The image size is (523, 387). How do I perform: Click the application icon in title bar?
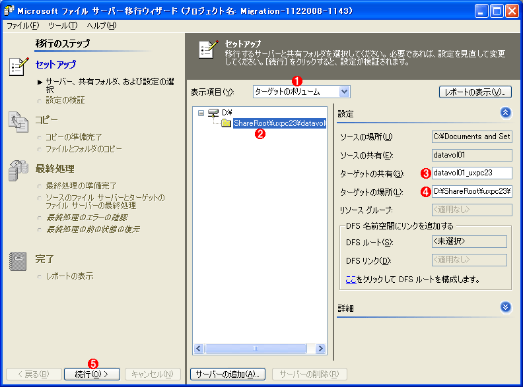click(9, 11)
